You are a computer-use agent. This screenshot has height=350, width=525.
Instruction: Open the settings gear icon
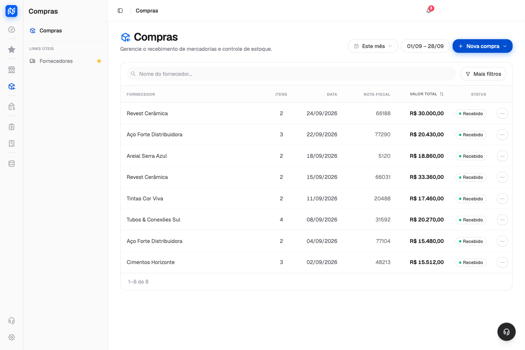[11, 337]
